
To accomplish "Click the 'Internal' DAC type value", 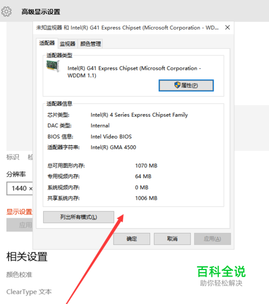I will [x=100, y=125].
